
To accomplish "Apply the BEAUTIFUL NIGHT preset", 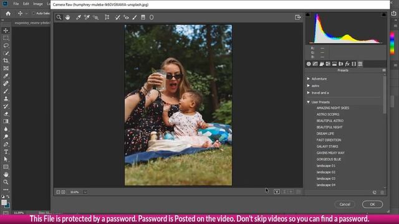I will (329, 127).
